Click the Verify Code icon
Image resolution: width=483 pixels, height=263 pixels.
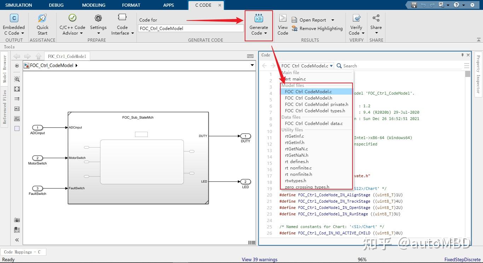click(356, 18)
